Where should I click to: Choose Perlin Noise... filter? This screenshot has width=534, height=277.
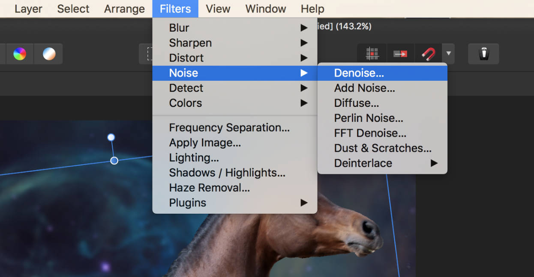click(382, 118)
